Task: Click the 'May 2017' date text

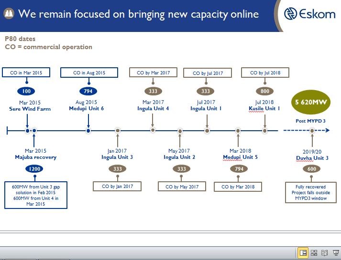Action: 179,151
